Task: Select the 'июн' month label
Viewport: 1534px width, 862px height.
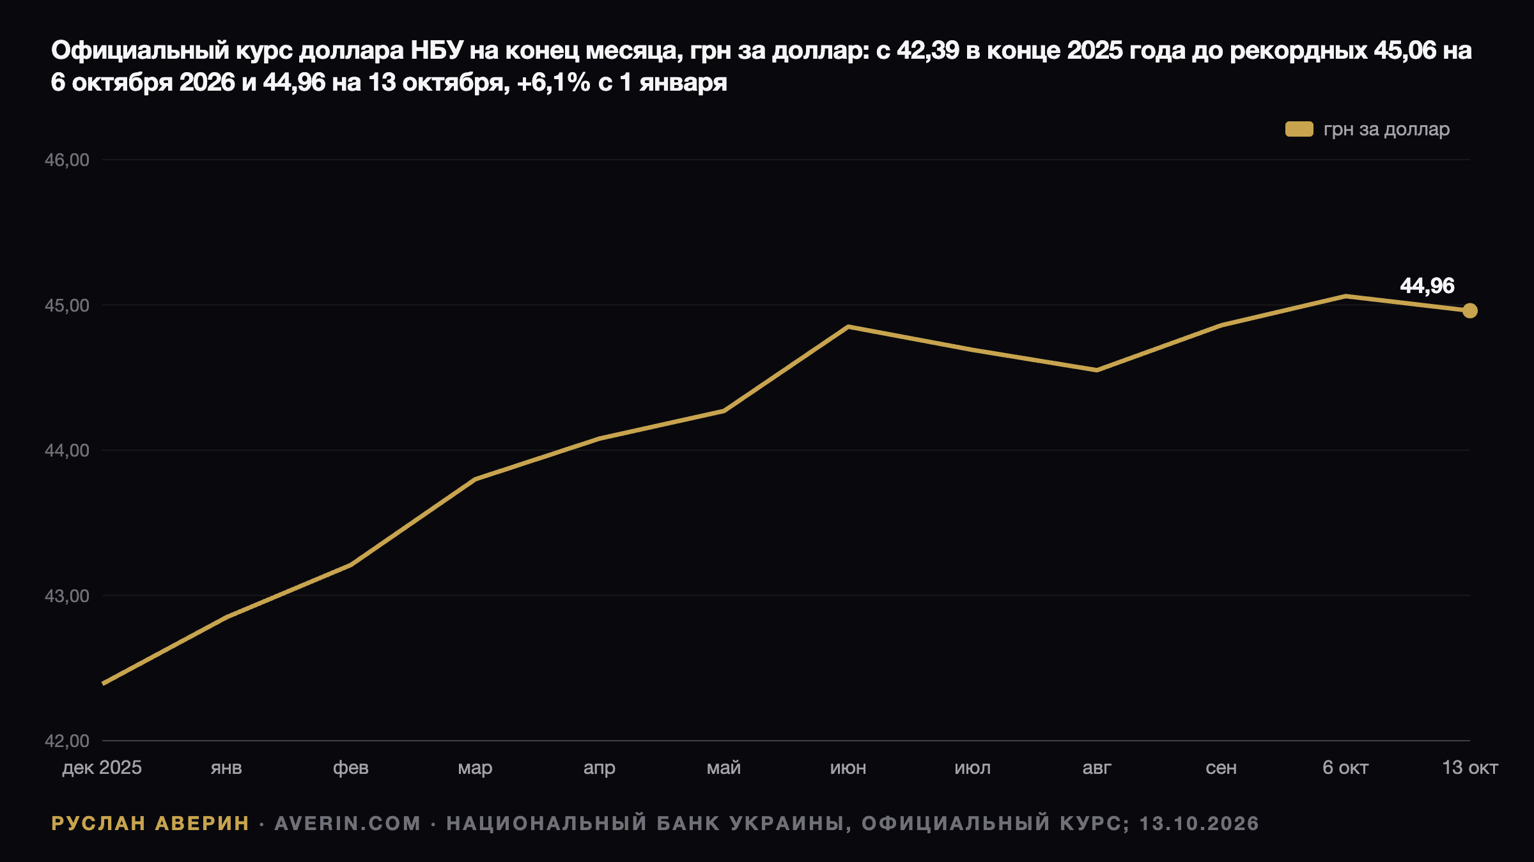Action: [848, 768]
